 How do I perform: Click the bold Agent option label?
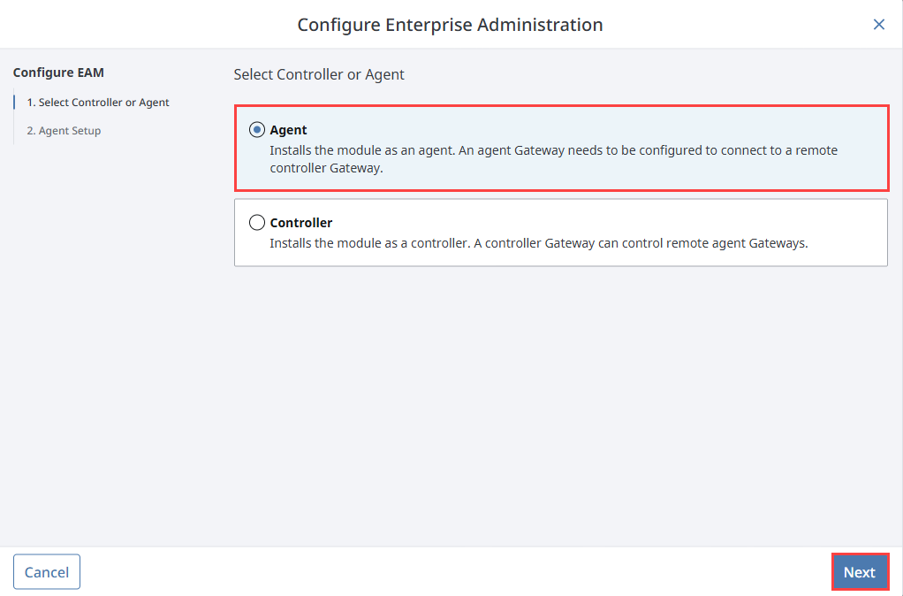(288, 130)
